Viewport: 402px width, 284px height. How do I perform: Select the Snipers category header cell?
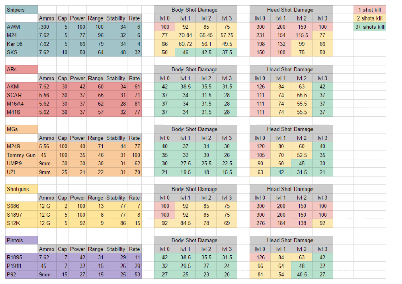[x=21, y=10]
